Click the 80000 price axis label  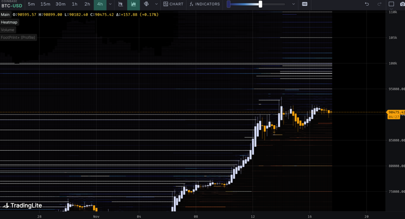[397, 166]
